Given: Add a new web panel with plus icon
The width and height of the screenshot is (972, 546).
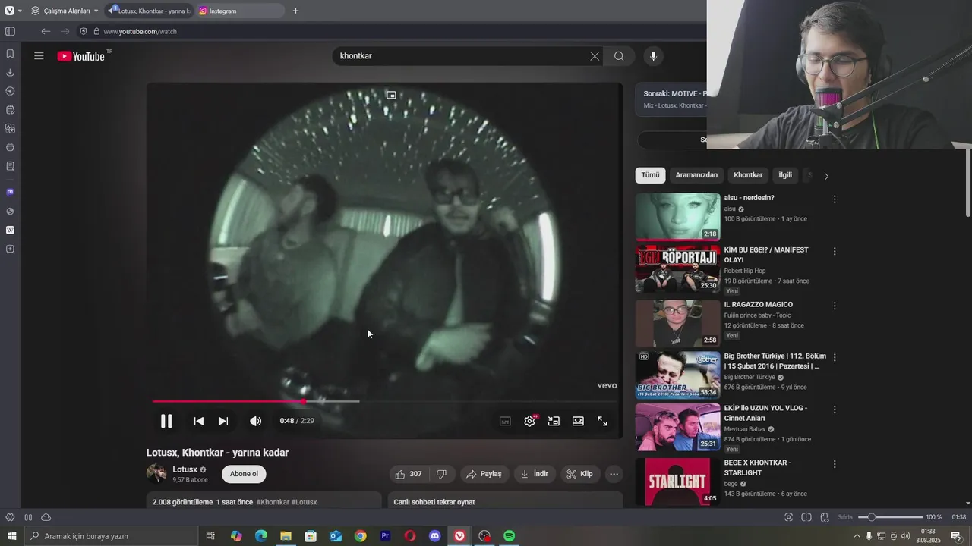Looking at the screenshot, I should click(x=10, y=249).
